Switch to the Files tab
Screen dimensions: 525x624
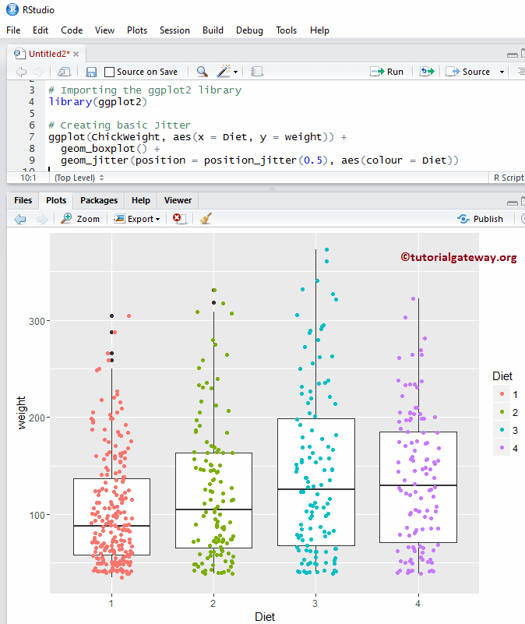tap(23, 200)
